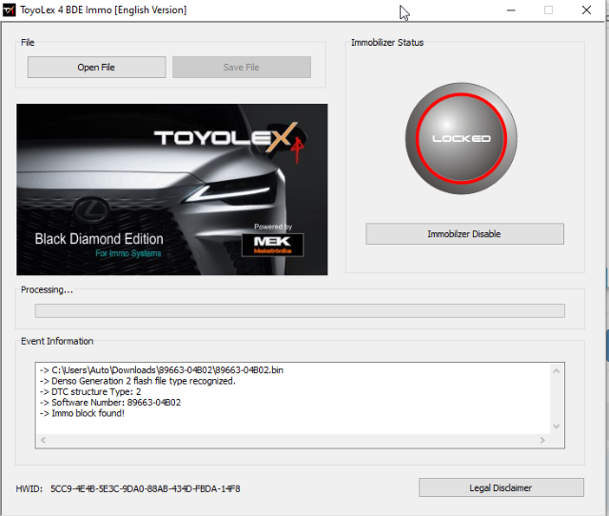Select 'Denso Generation 2 flash file type recognized' line
The width and height of the screenshot is (609, 516).
pos(137,381)
